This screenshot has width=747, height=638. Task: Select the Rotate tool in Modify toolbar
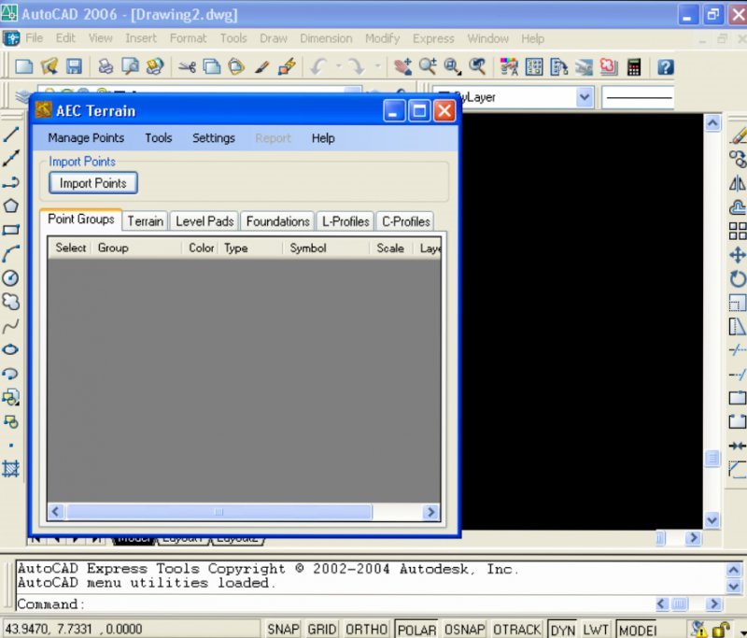[738, 278]
